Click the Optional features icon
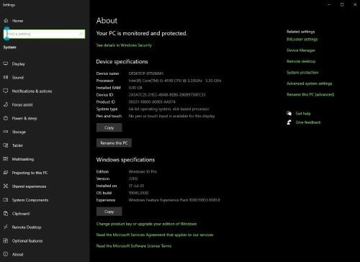360x262 pixels. coord(6,240)
